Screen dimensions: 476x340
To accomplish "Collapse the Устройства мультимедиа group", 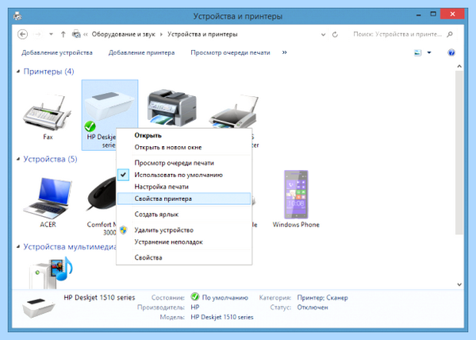I will pos(18,246).
